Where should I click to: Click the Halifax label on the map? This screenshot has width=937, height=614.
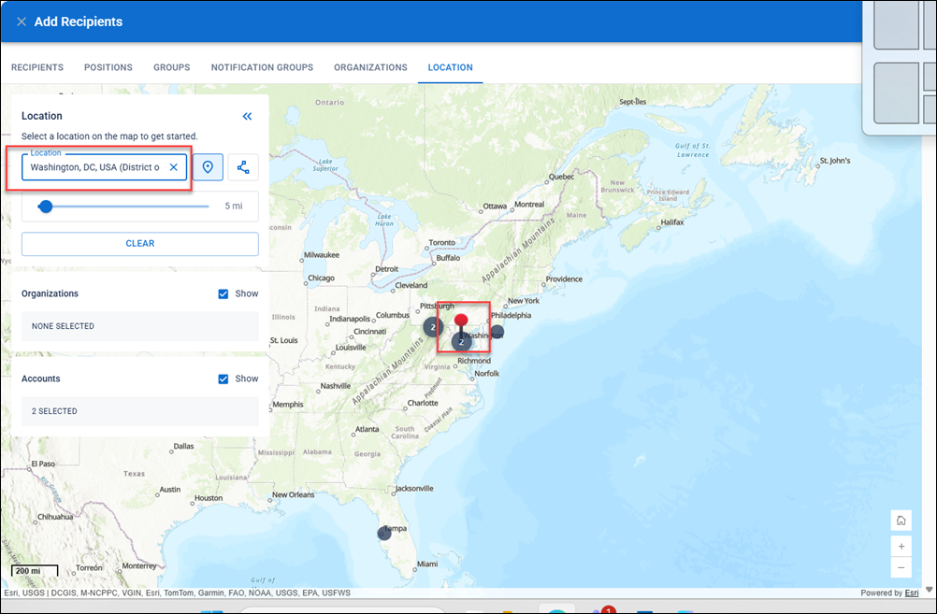(672, 222)
